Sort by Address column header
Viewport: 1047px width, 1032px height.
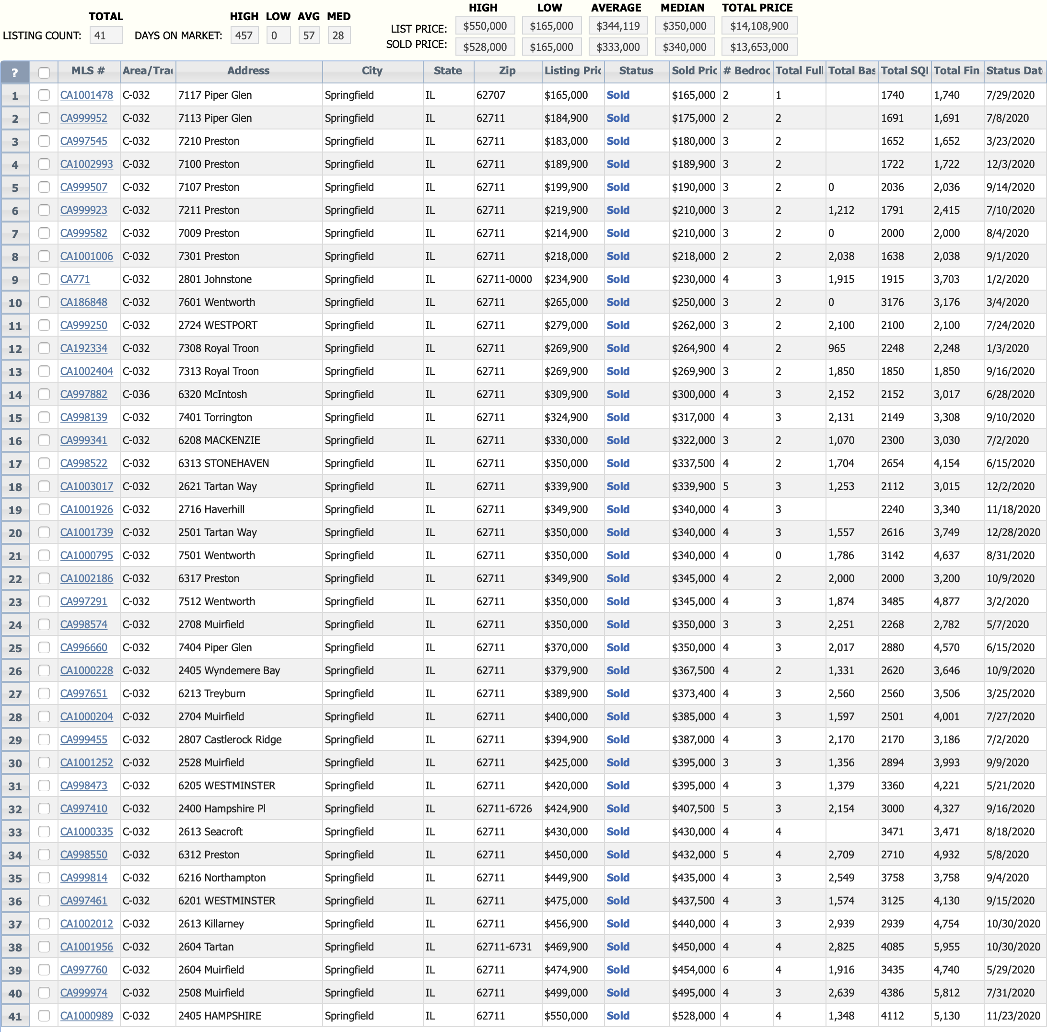coord(248,71)
